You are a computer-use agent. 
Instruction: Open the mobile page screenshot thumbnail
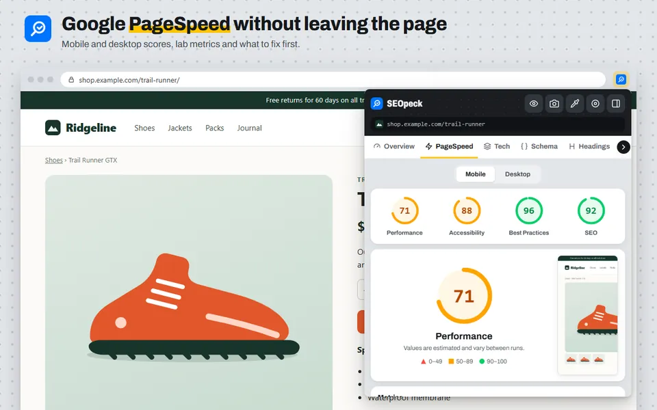tap(587, 314)
